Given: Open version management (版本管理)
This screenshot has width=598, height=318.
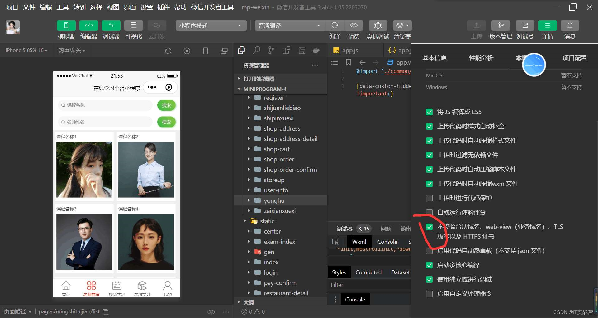Looking at the screenshot, I should pos(501,26).
